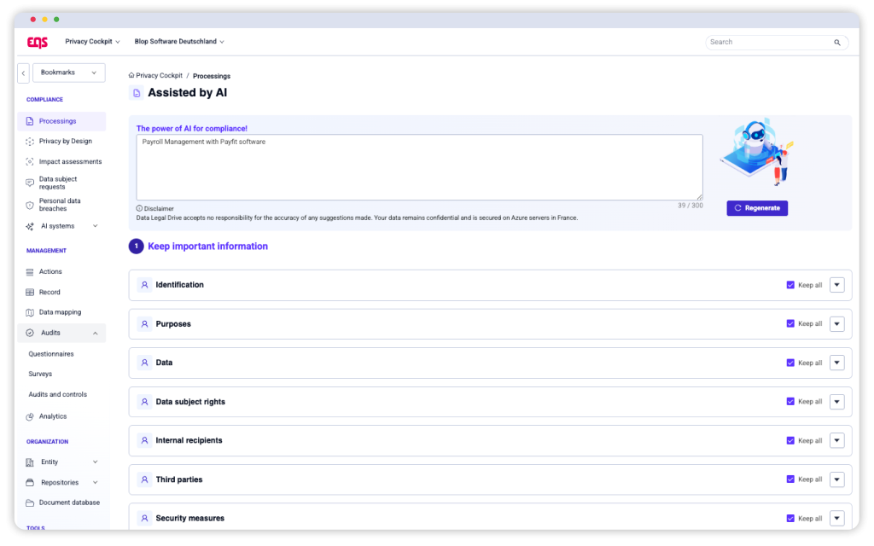Click the Personal data breaches shield icon

pyautogui.click(x=30, y=205)
